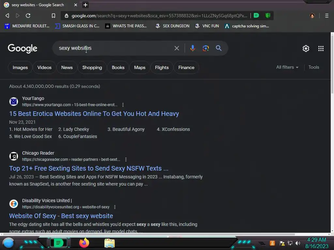This screenshot has height=250, width=334.
Task: Switch to the News filter
Action: pos(67,67)
